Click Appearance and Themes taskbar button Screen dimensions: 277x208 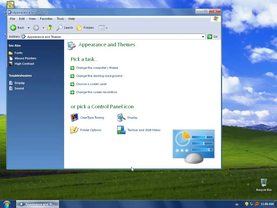(x=38, y=204)
